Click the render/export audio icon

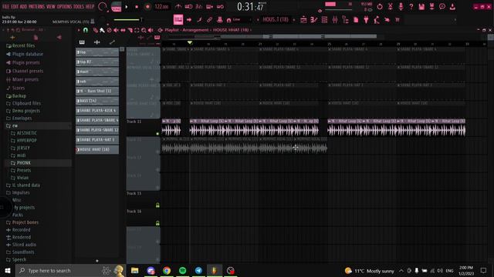pyautogui.click(x=432, y=6)
